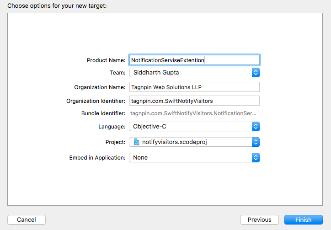This screenshot has height=230, width=331.
Task: Click the grayed Bundle Identifier value
Action: 193,113
